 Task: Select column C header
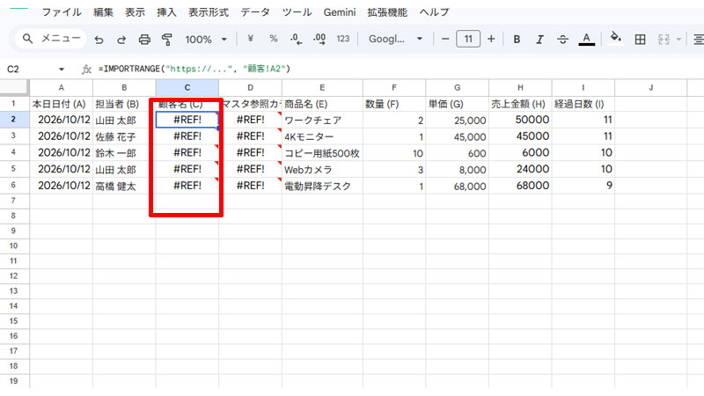click(187, 87)
